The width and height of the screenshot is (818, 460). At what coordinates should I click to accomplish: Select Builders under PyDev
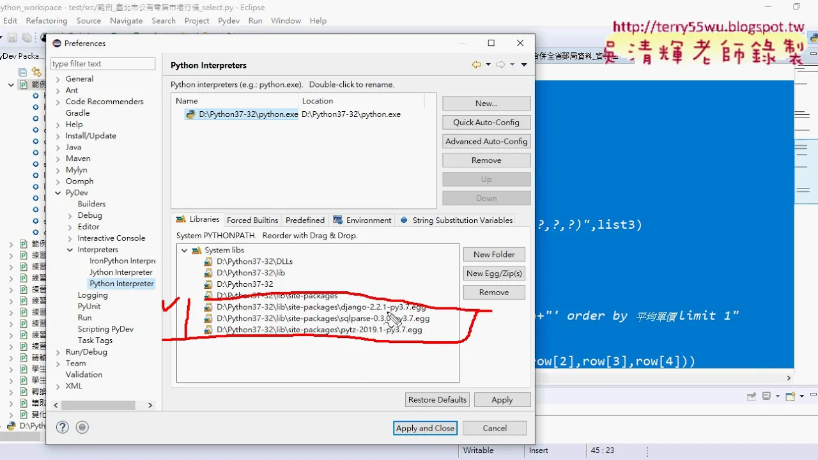click(91, 204)
